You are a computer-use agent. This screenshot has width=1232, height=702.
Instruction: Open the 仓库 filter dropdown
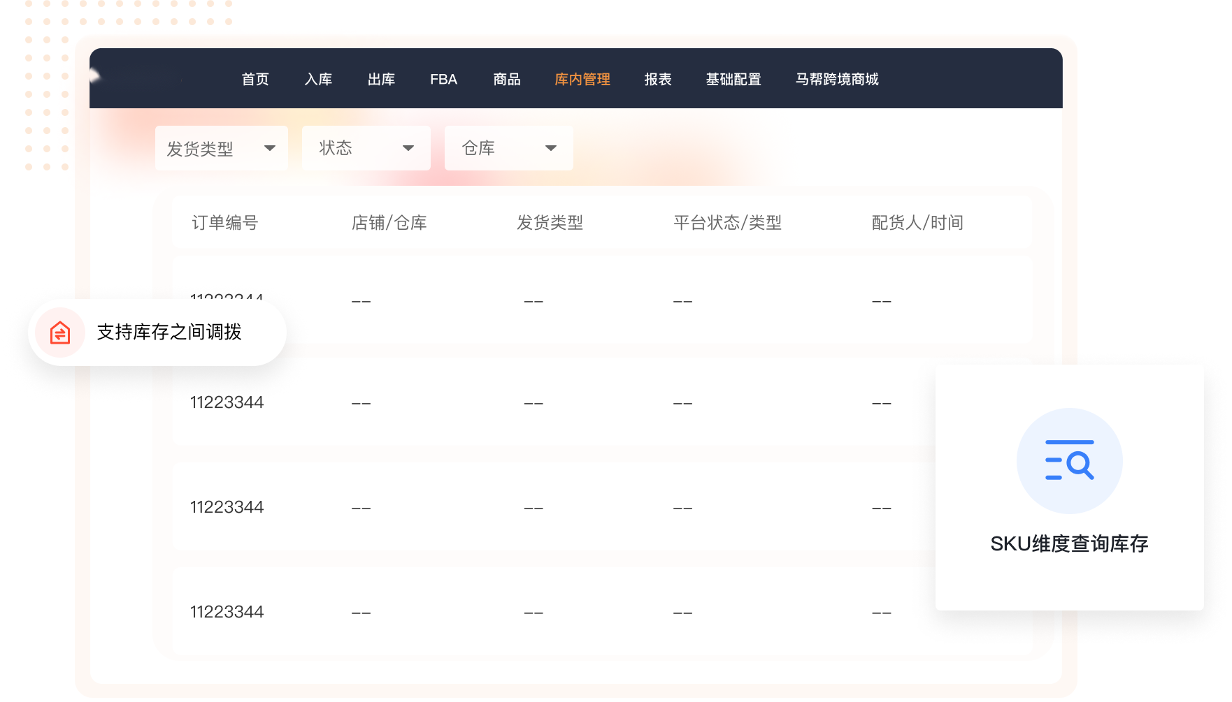coord(508,148)
